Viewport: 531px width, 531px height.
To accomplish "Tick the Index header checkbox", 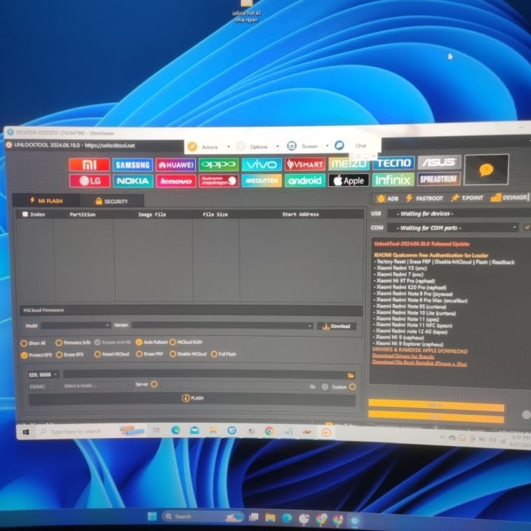I will [x=25, y=214].
